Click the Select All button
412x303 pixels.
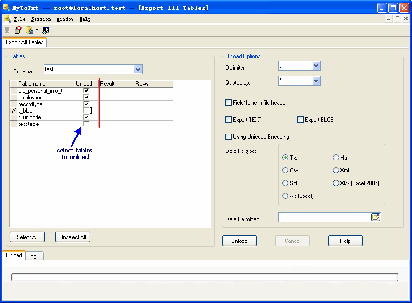tap(27, 237)
